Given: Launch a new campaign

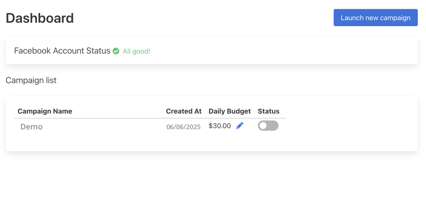Looking at the screenshot, I should 376,18.
